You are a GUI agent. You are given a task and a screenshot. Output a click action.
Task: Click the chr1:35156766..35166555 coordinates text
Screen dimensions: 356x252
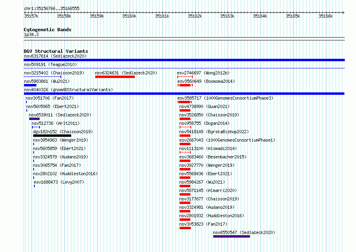pos(52,9)
